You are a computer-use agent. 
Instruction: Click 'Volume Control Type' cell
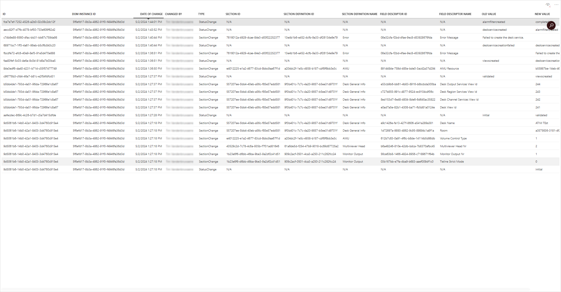click(453, 138)
